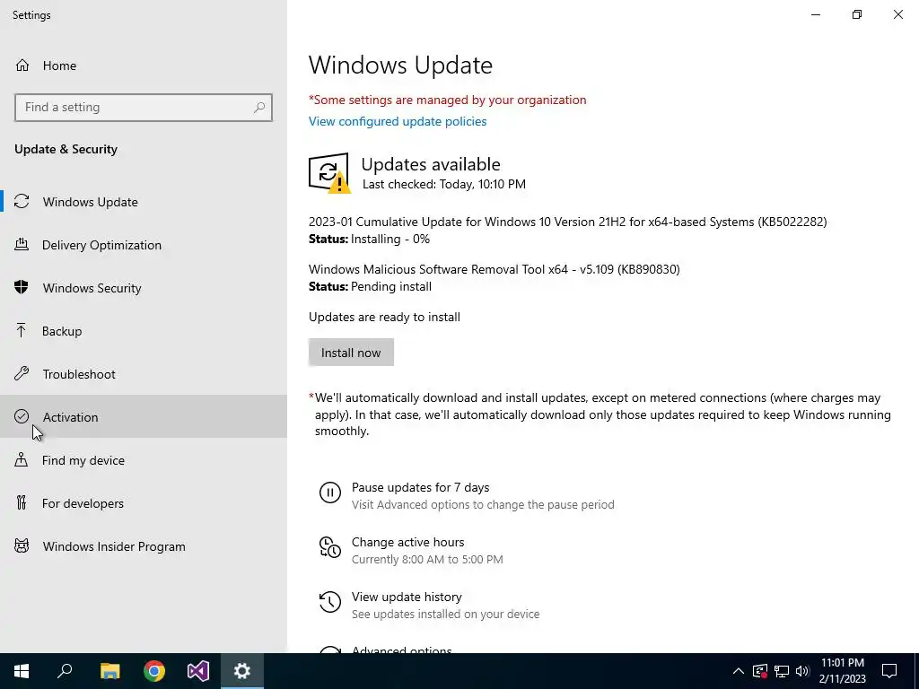Screen dimensions: 919x689
Task: Click 'Currently 8:00 AM to 5:00 PM' text
Action: click(427, 559)
